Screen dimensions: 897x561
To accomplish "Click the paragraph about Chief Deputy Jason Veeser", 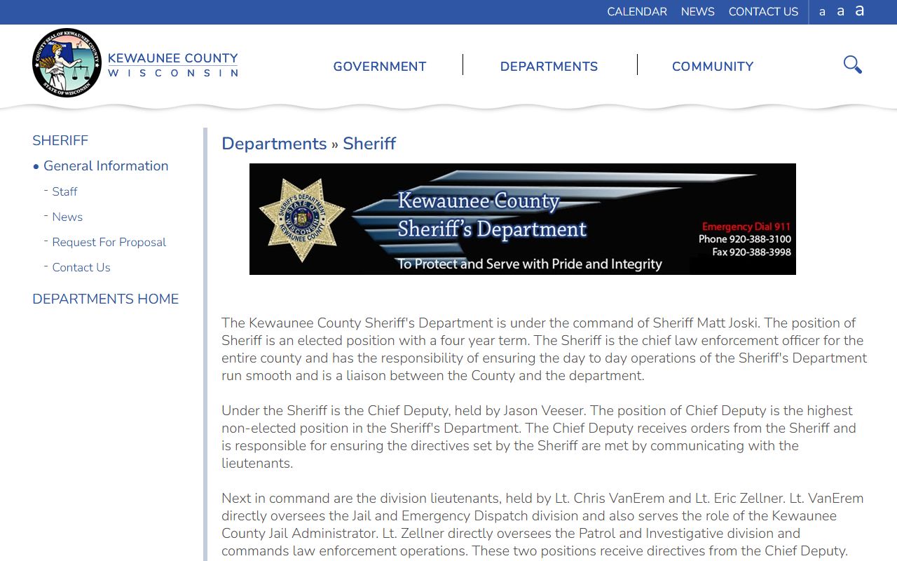I will (539, 437).
